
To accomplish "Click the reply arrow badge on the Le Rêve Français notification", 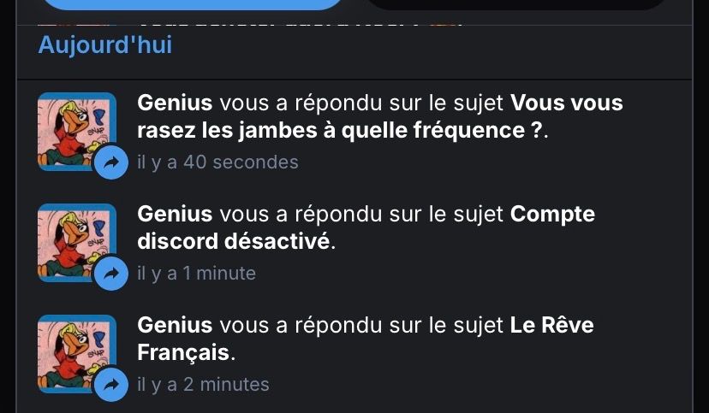I will coord(110,385).
